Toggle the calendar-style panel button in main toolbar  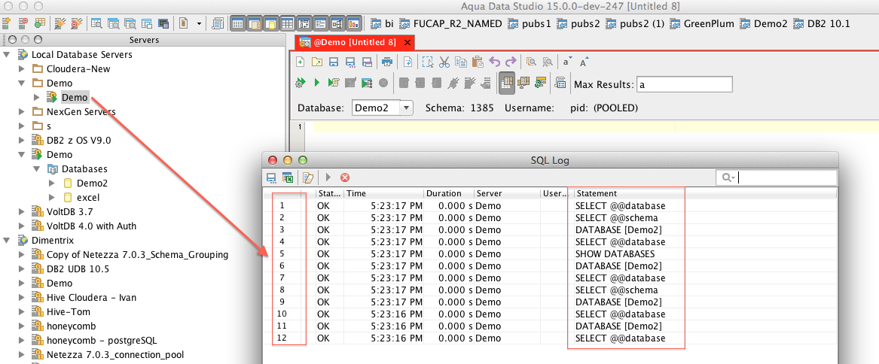point(237,23)
